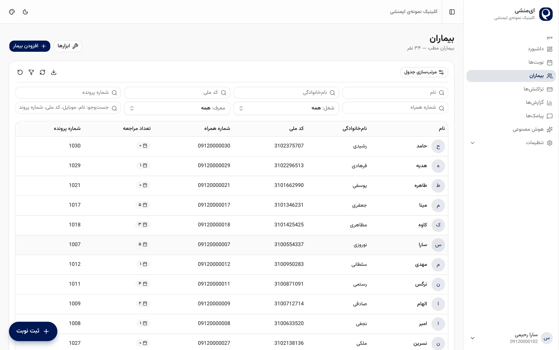Go to نوبت‌ها menu item
Screen dimensions: 559x350
511,63
